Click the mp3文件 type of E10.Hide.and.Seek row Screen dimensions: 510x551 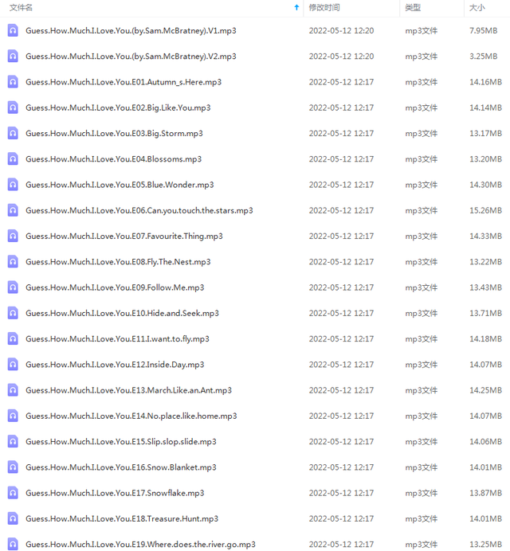[422, 313]
